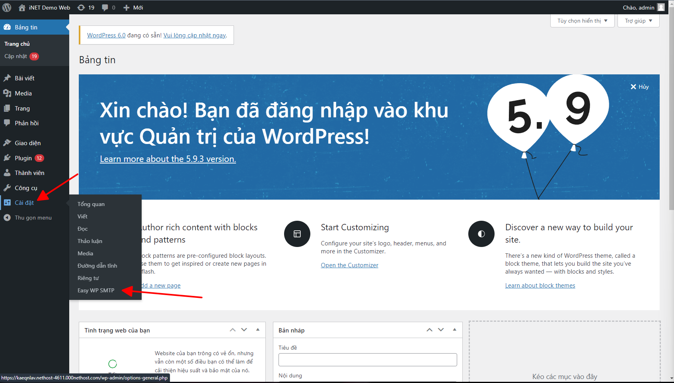This screenshot has width=674, height=383.
Task: Move Bản nháp panel down
Action: tap(441, 330)
